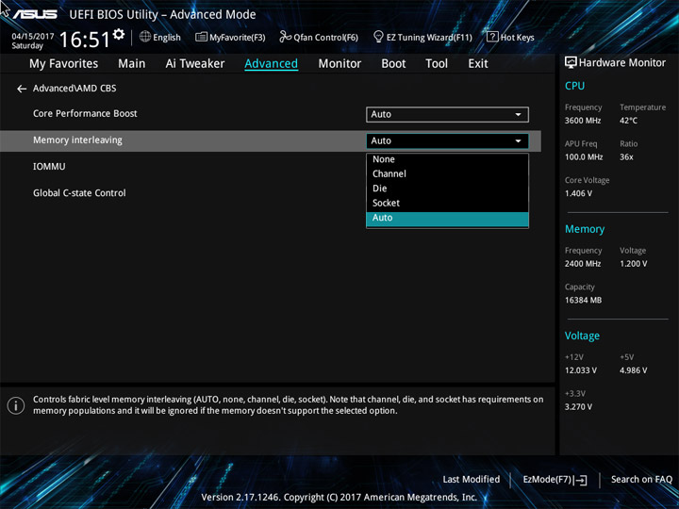Screen dimensions: 679x509
Task: Choose highlighted Auto in interleaving list
Action: [447, 218]
